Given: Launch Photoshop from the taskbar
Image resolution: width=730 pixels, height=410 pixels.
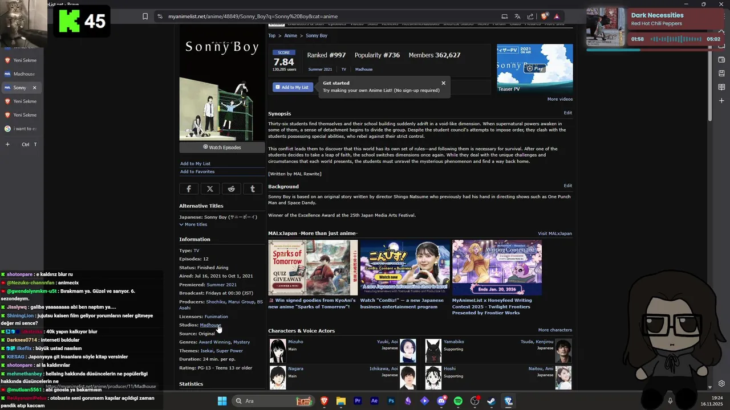Looking at the screenshot, I should click(x=391, y=401).
